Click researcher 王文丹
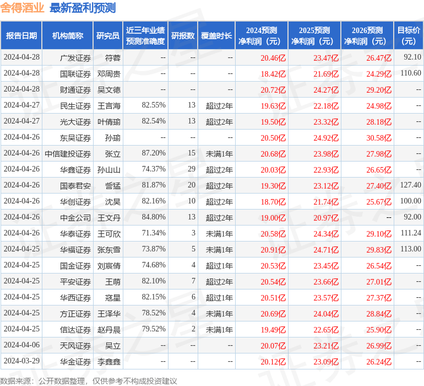This screenshot has width=424, height=386. [x=109, y=218]
